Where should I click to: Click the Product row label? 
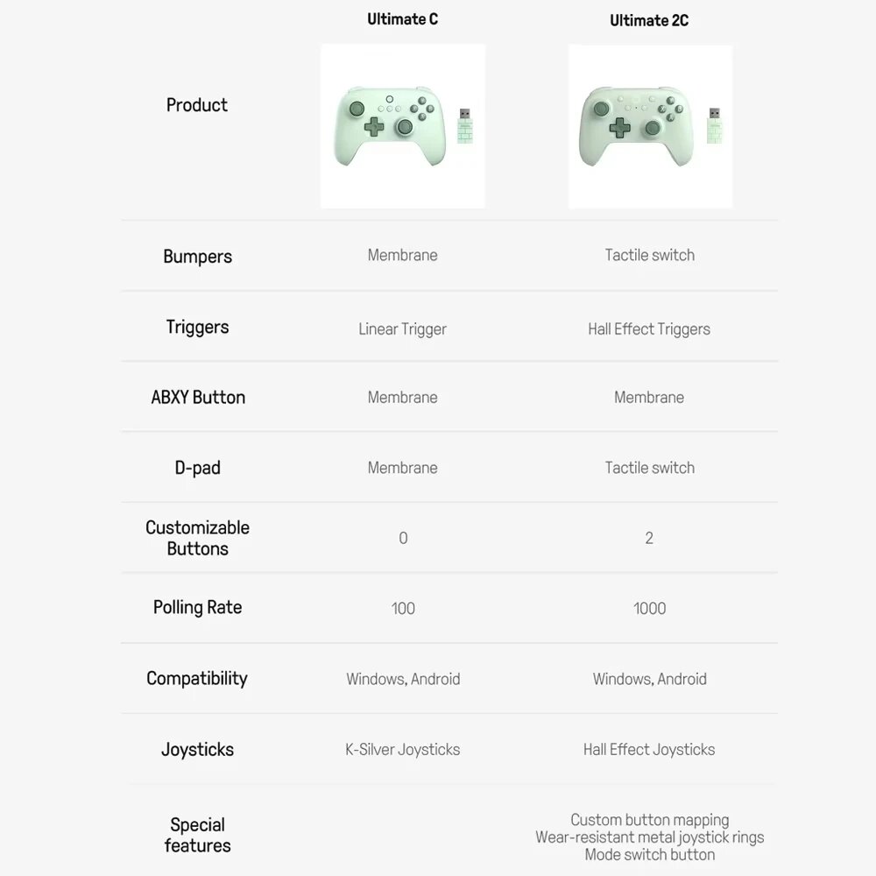(197, 105)
